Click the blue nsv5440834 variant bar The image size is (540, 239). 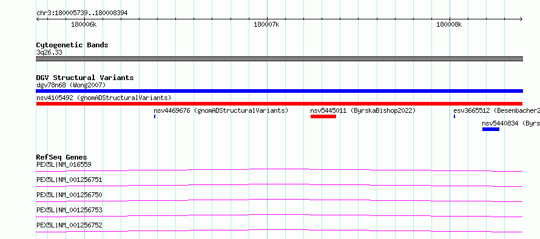coord(490,129)
